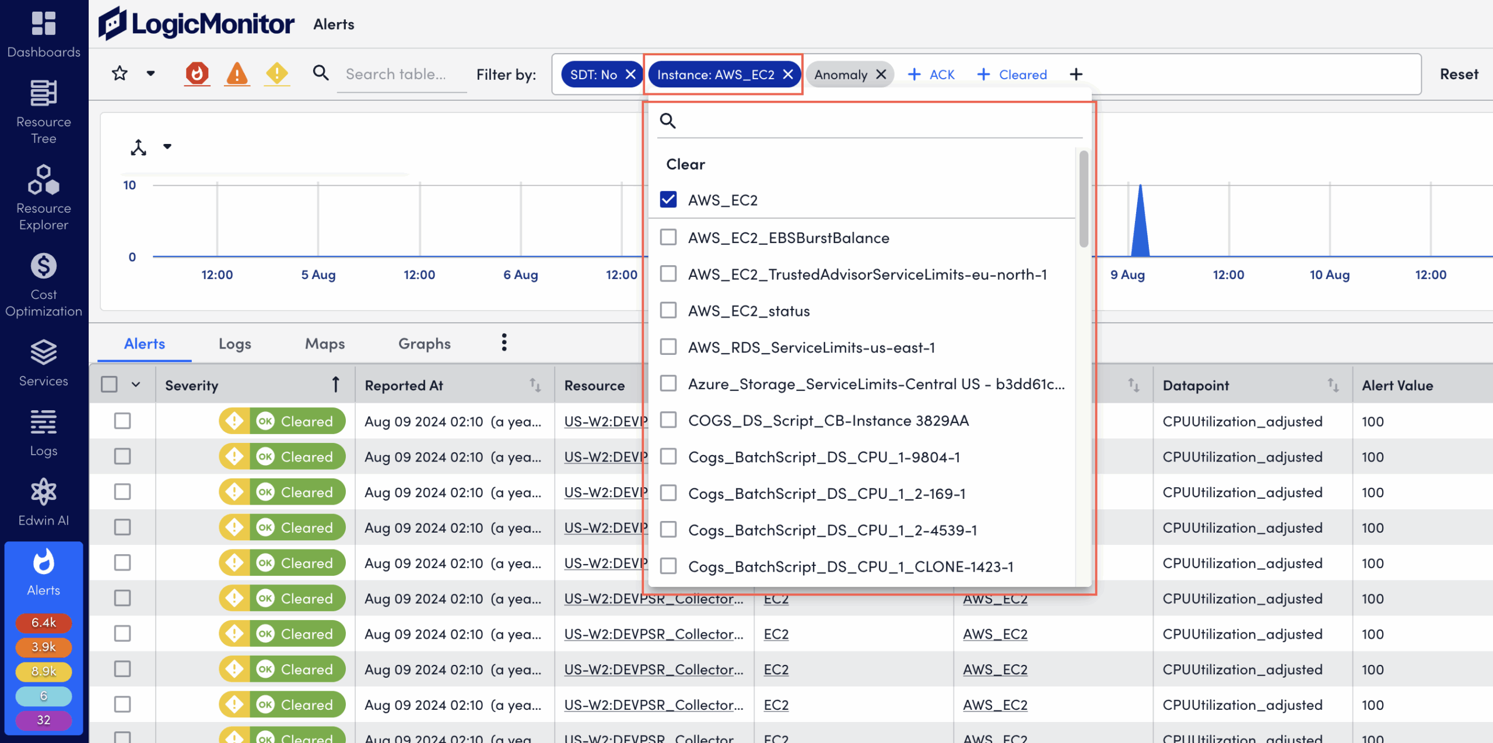Click Clear in the instance dropdown

click(x=685, y=164)
